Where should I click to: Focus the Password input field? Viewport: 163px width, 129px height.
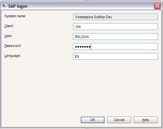pos(115,47)
